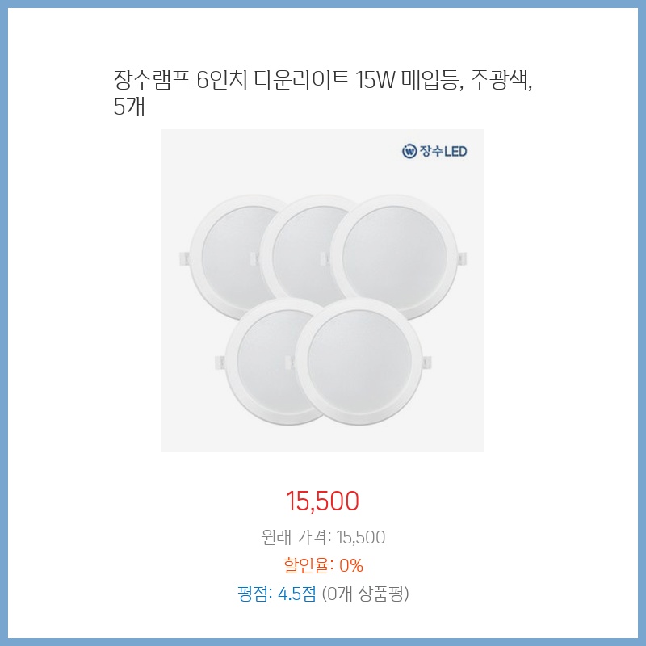Click the 5개 quantity text in title
646x646 pixels.
click(x=129, y=107)
